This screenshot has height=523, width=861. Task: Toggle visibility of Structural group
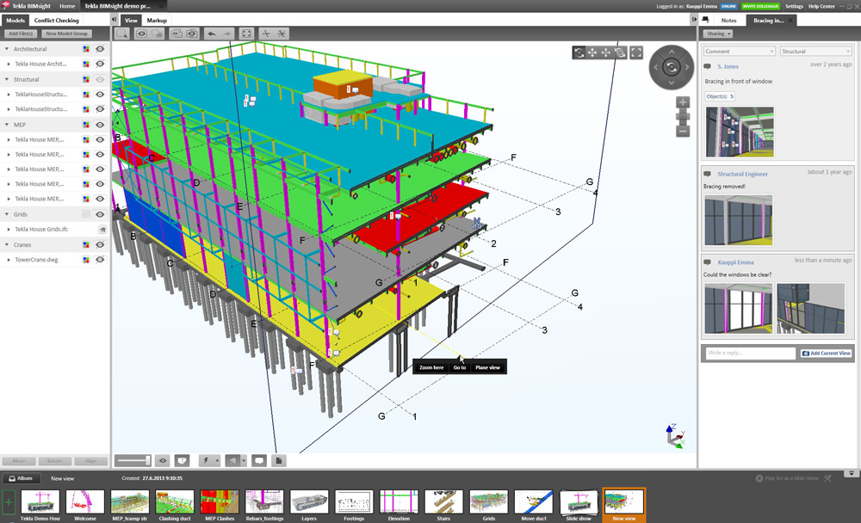pos(100,80)
